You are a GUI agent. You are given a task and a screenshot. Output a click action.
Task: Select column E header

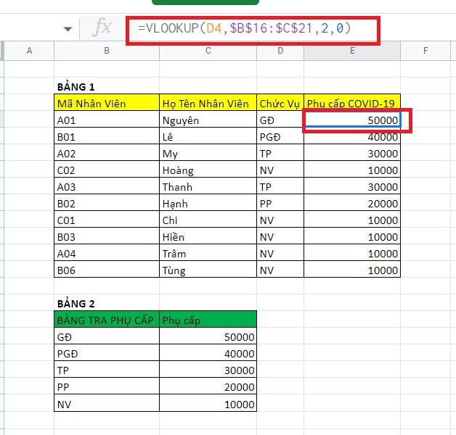click(x=352, y=51)
